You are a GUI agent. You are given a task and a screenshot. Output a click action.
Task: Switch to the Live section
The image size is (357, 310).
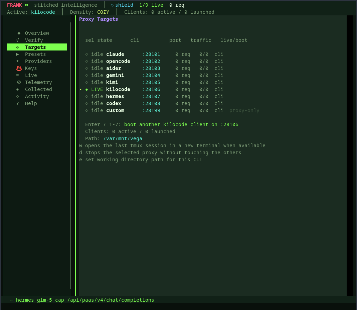[31, 75]
